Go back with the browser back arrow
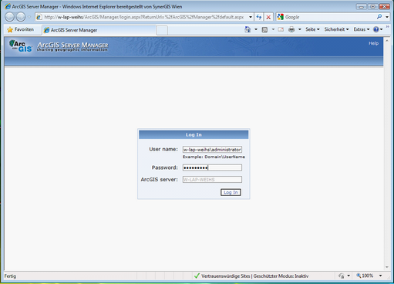 [10, 17]
